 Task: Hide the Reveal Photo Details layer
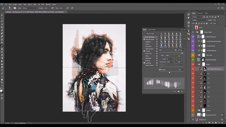pos(193,60)
